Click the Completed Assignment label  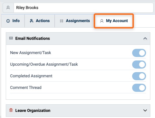(31, 76)
